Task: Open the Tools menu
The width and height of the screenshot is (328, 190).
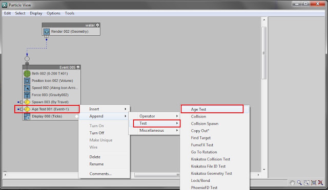Action: point(70,13)
